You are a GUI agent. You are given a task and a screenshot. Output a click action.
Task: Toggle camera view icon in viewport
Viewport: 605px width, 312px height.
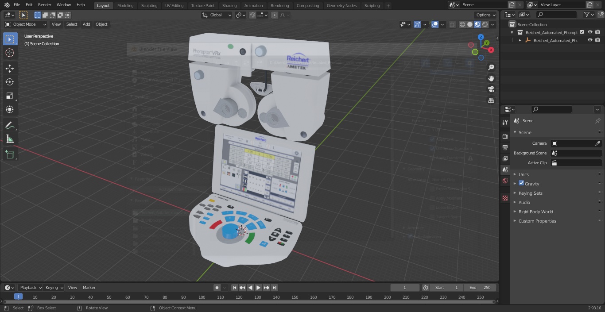point(491,89)
